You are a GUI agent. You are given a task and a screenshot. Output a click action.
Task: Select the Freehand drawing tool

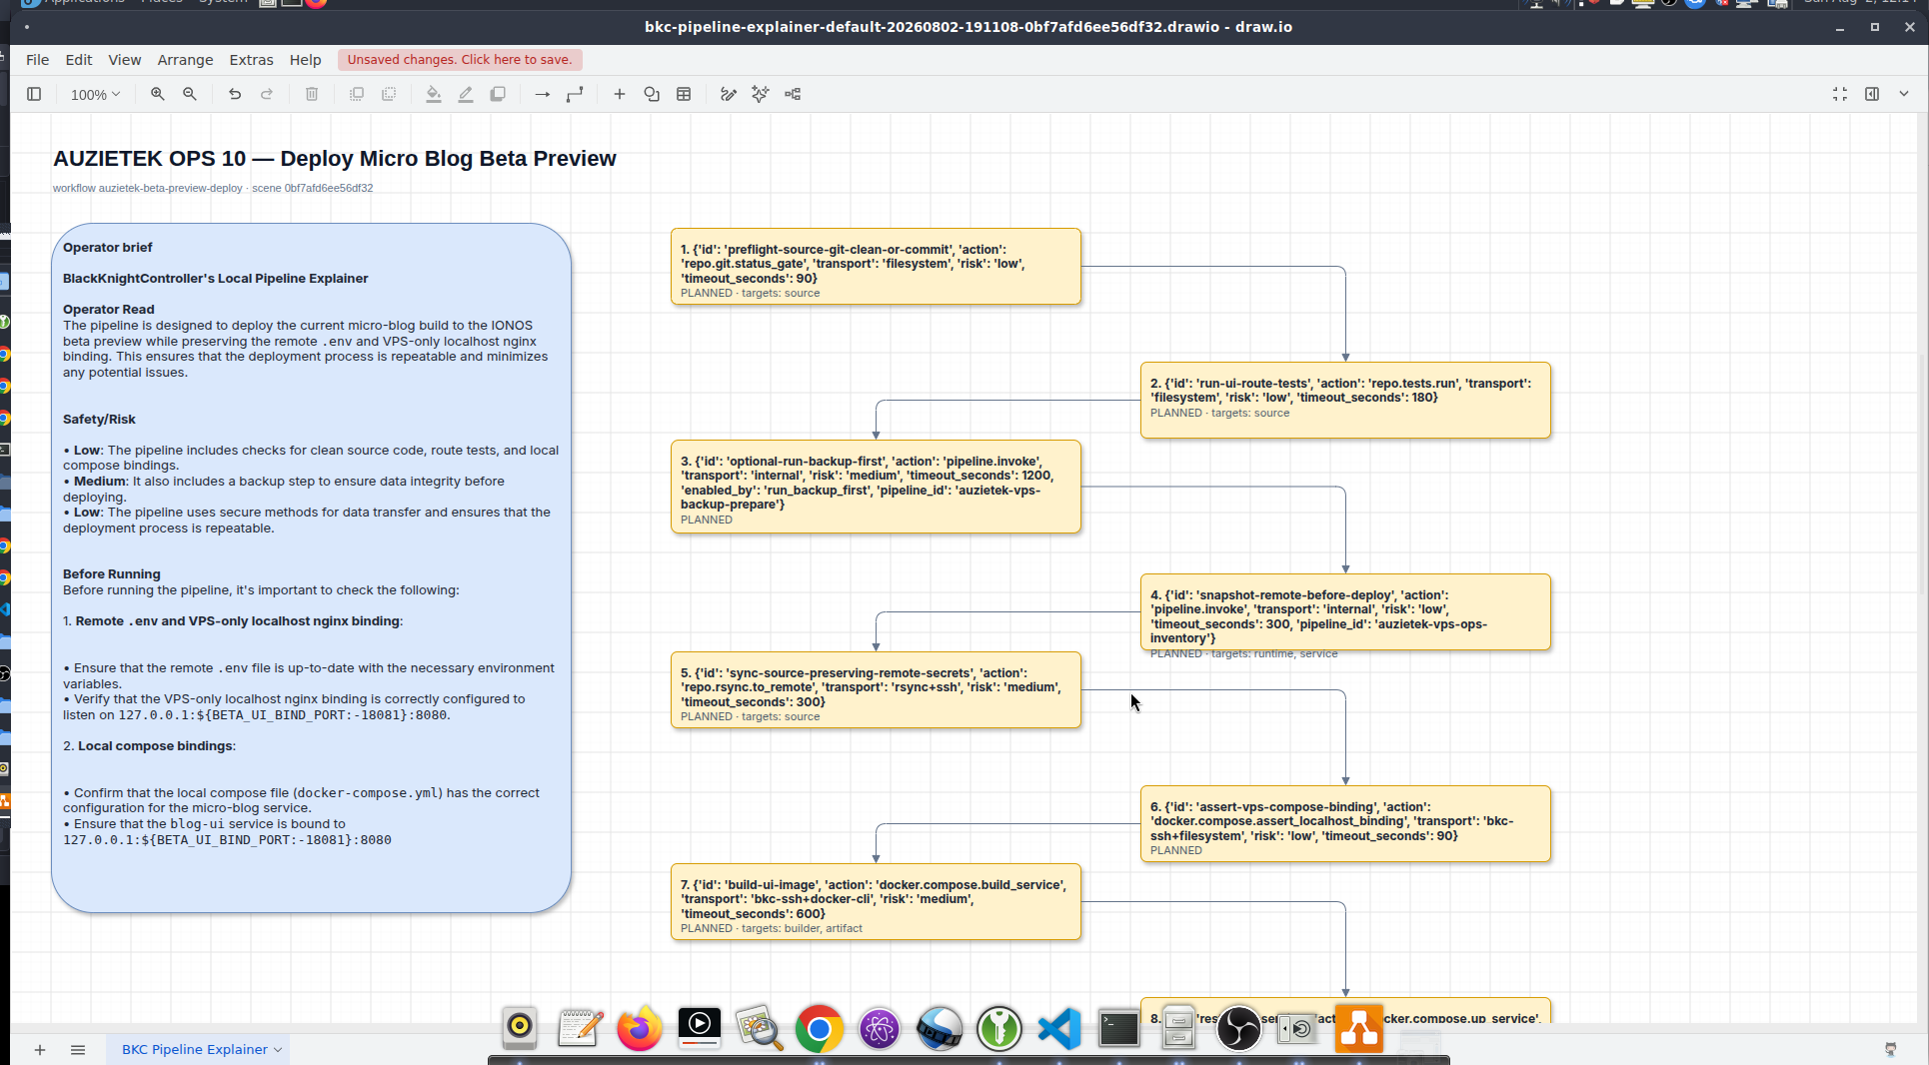point(729,94)
